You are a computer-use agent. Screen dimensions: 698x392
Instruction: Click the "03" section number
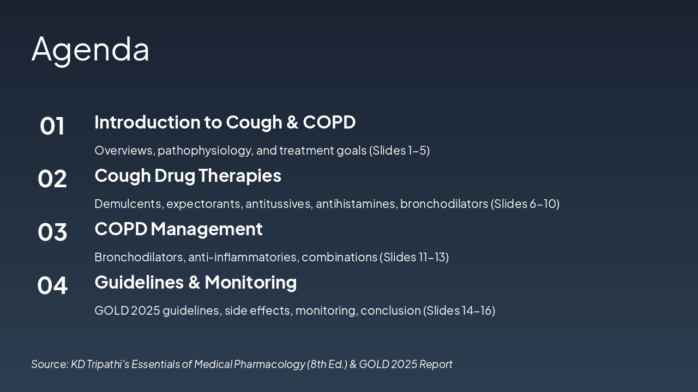52,232
